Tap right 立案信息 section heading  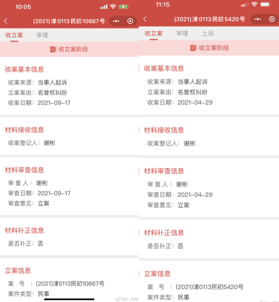[157, 273]
